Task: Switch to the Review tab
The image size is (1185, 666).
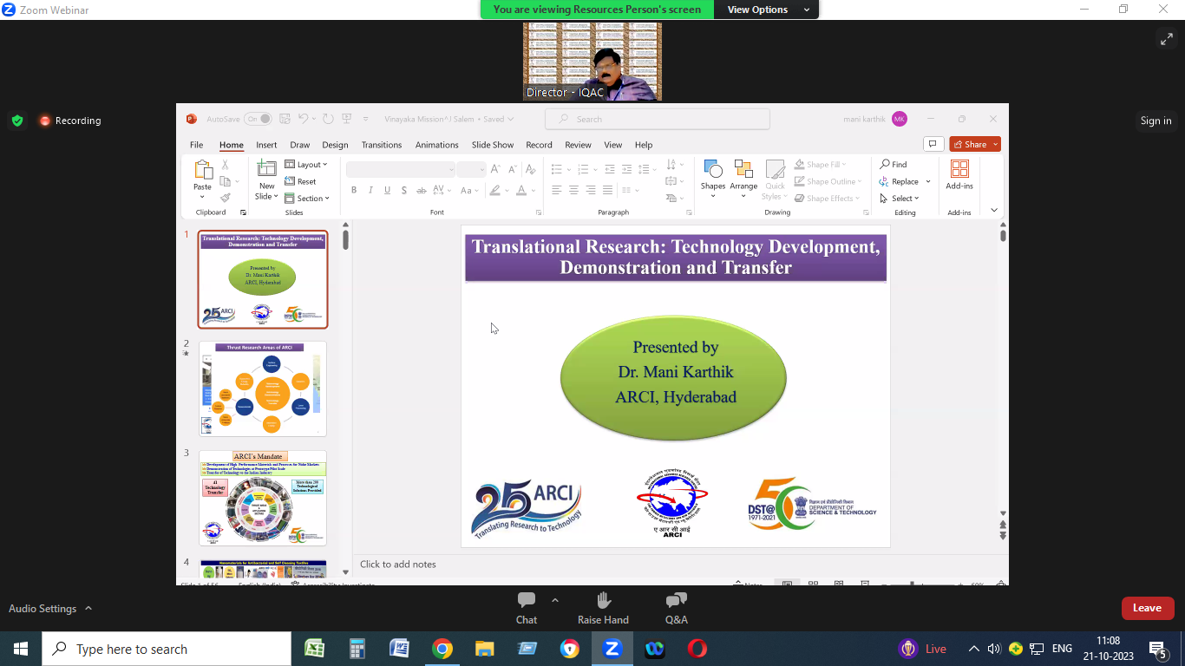Action: [578, 145]
